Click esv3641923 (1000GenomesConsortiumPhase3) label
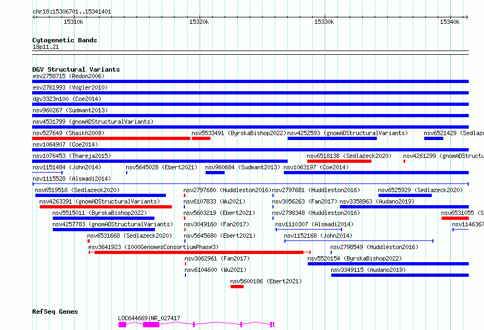Screen dimensions: 484x330 click(153, 247)
